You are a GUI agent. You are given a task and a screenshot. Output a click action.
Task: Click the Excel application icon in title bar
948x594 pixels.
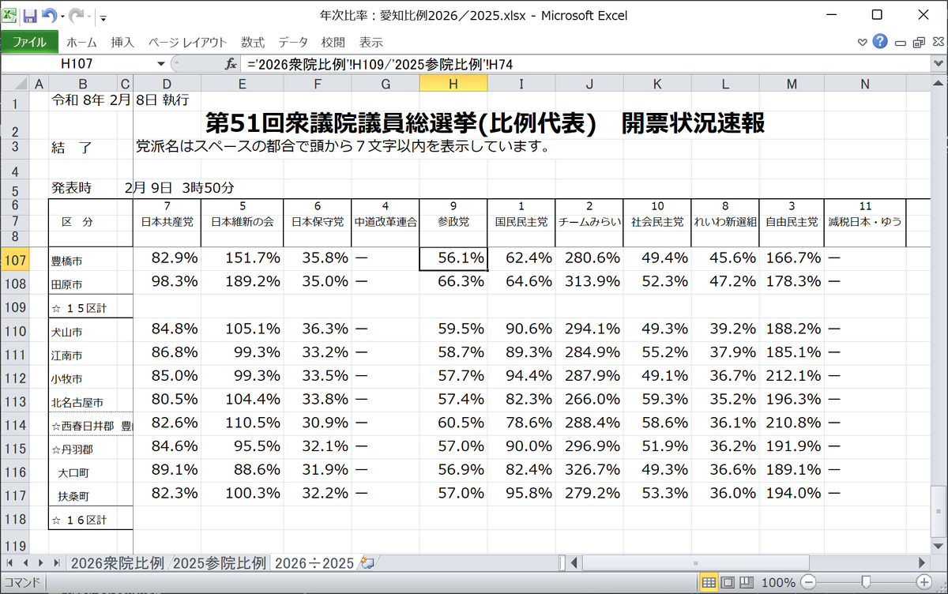(x=10, y=15)
